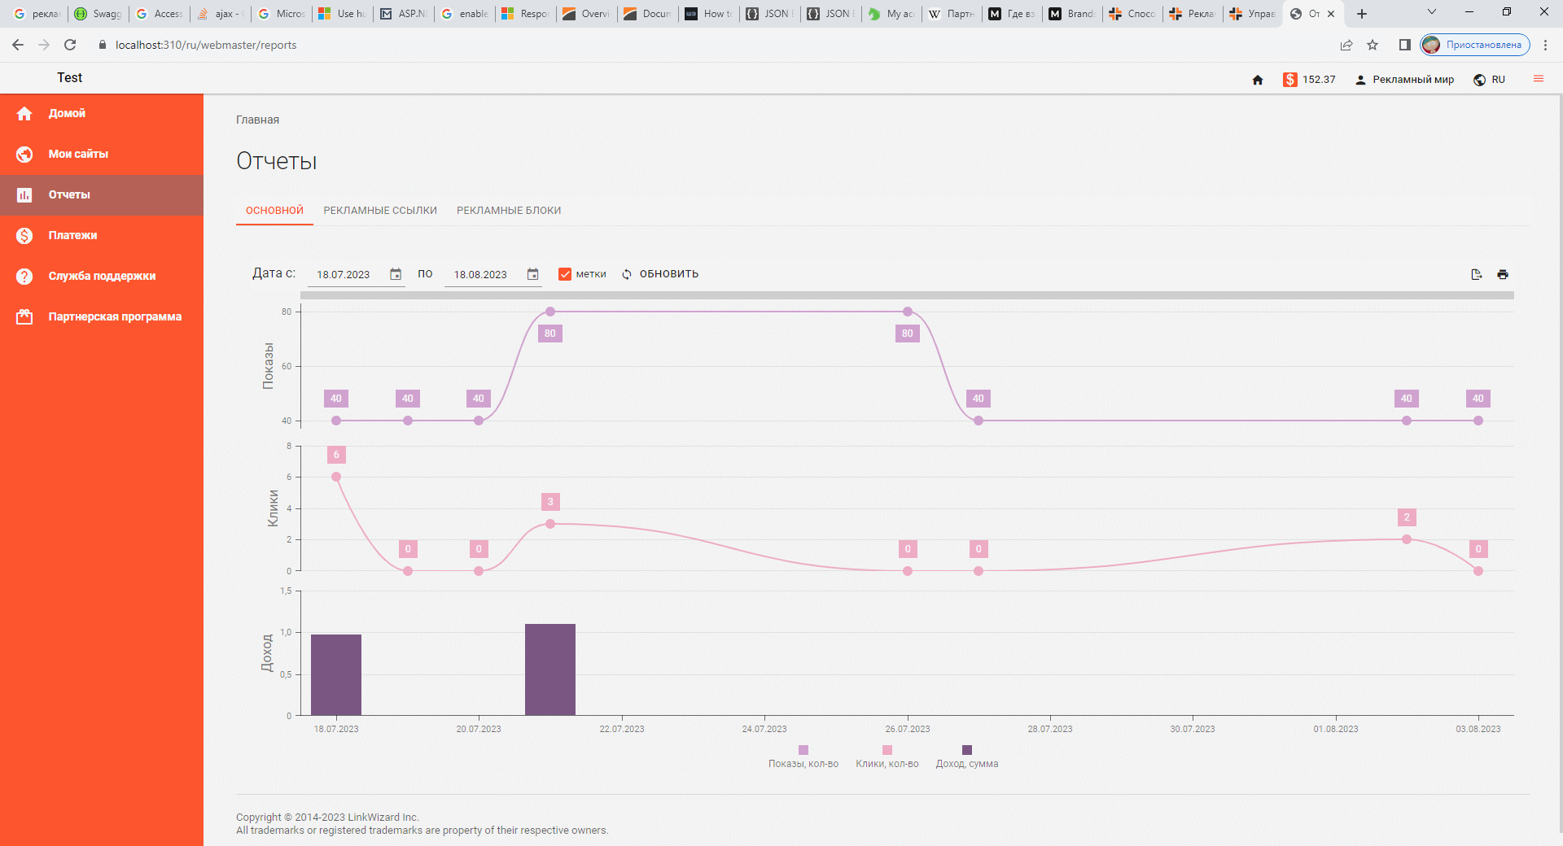
Task: Uncheck the метки checkbox
Action: (565, 274)
